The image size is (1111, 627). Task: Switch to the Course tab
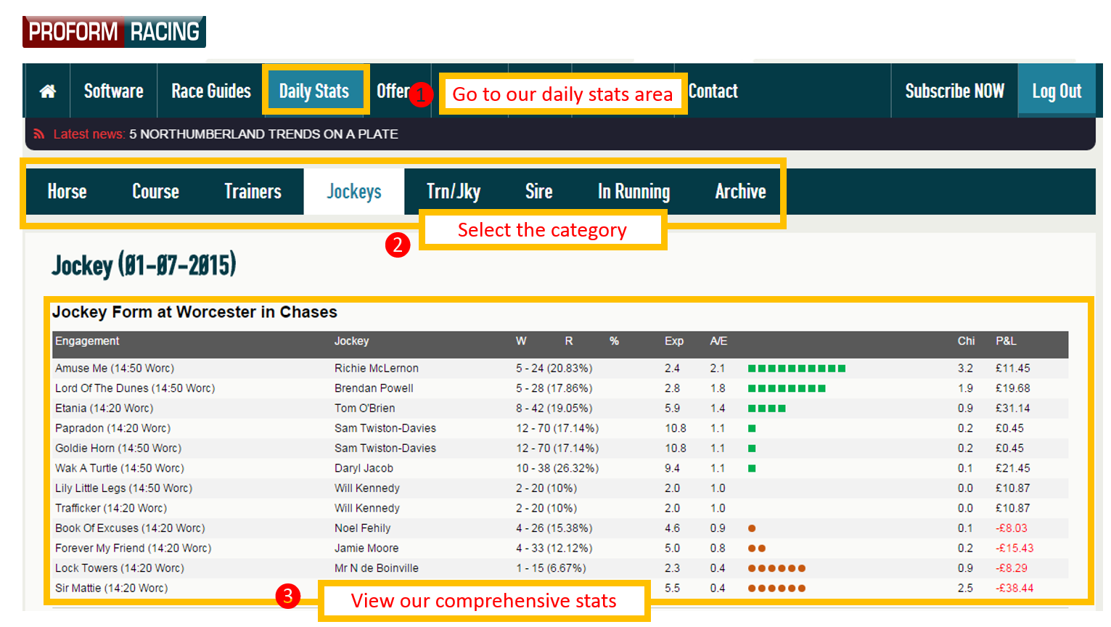pos(155,192)
